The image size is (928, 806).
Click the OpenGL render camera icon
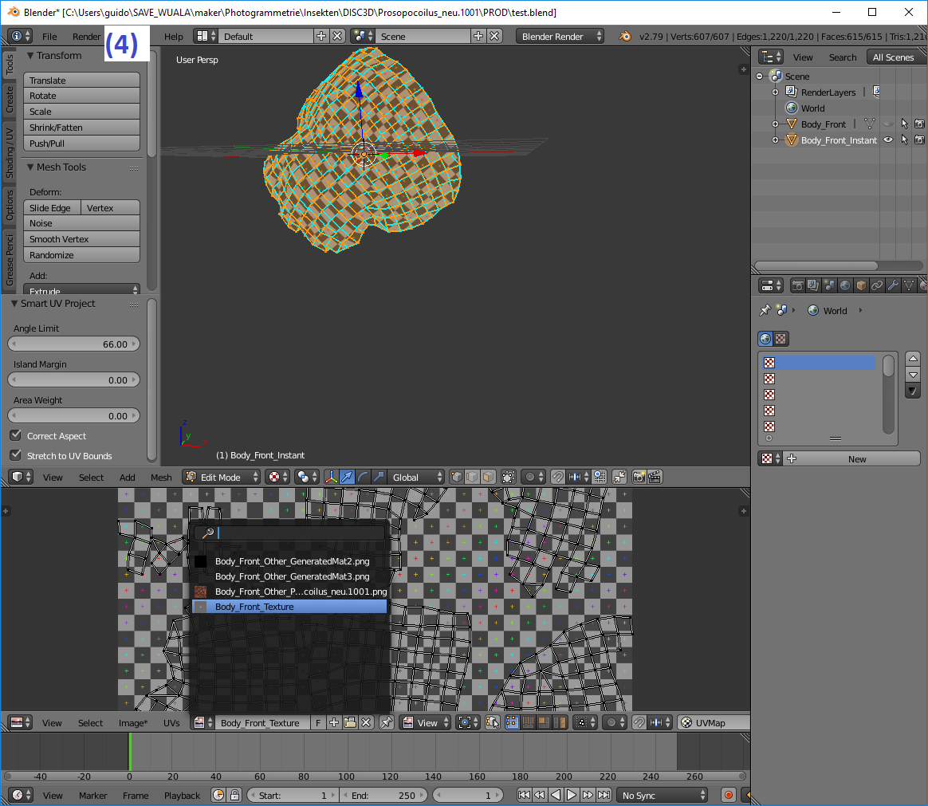pos(639,478)
